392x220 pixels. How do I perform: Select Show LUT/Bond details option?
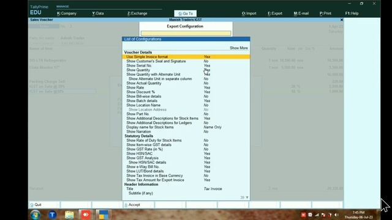(186, 171)
